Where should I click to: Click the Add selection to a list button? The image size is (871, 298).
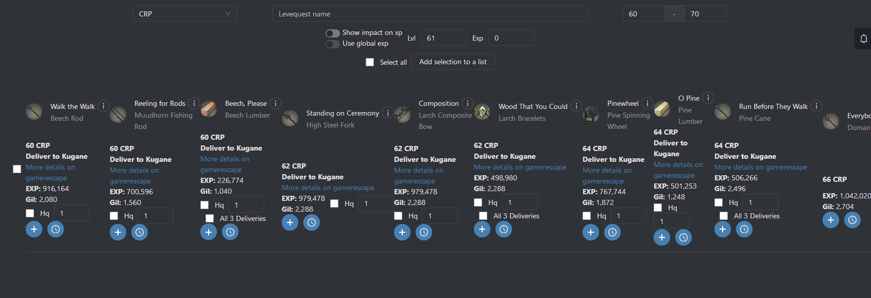(453, 62)
